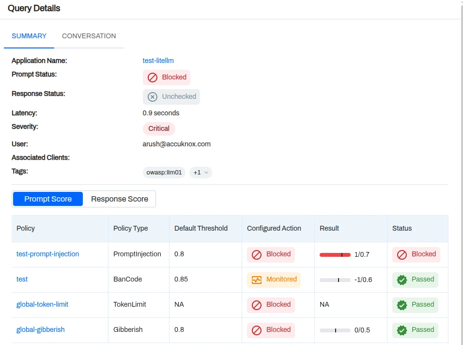
Task: Open the global-gibberish policy link
Action: click(x=40, y=329)
